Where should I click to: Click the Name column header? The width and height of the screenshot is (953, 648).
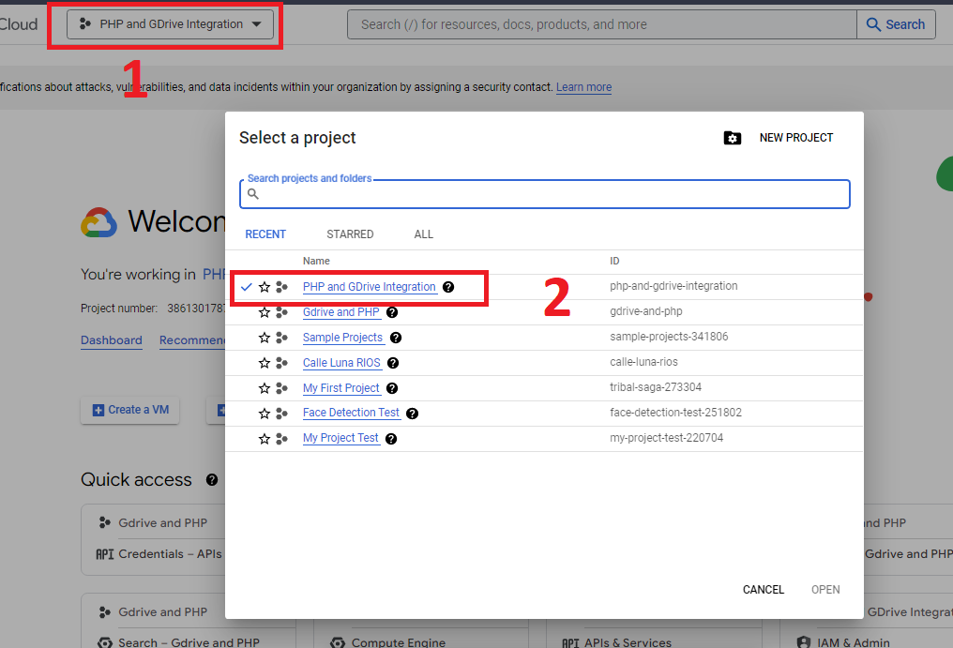tap(316, 261)
